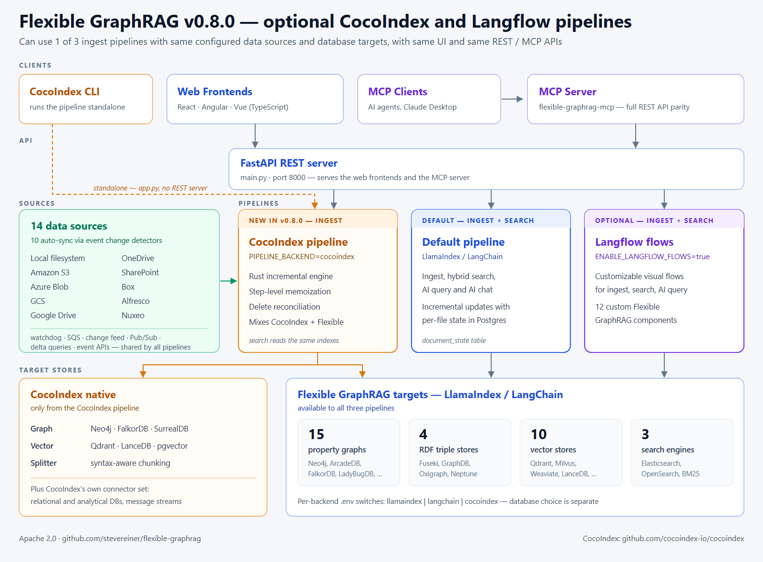The height and width of the screenshot is (562, 763).
Task: Select 'ENABLE_LANGFLOW_FLOWS=true' setting text
Action: point(652,257)
